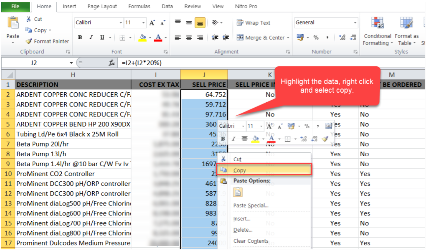Open the font name Calibri dropdown
Screen dimensions: 427x252
coord(121,23)
